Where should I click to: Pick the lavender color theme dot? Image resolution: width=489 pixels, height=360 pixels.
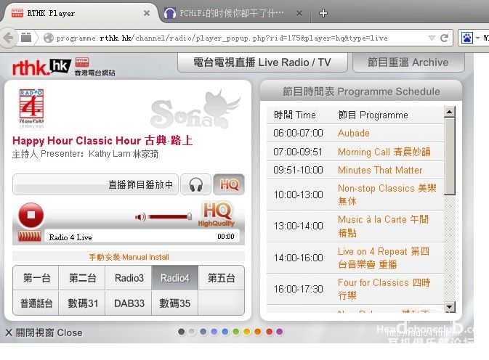[214, 332]
